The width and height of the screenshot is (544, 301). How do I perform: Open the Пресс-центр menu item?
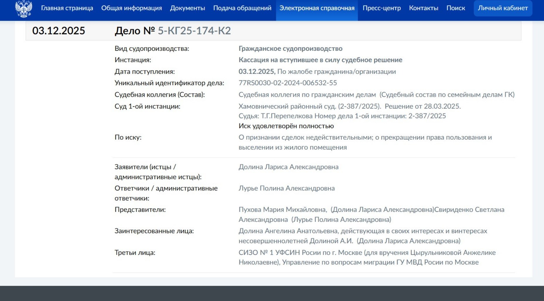coord(381,8)
